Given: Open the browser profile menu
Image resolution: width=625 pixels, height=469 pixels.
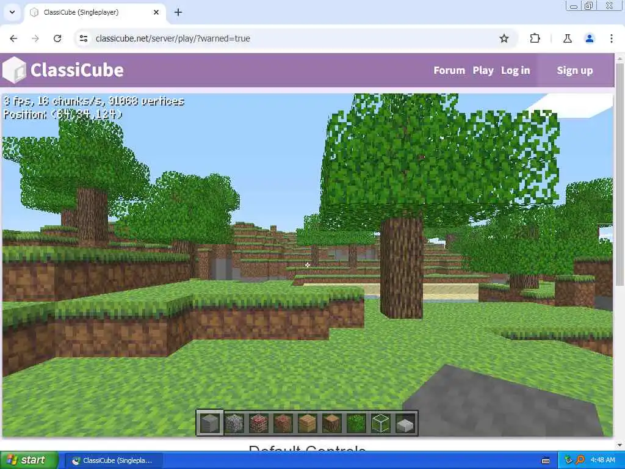Looking at the screenshot, I should coord(589,38).
